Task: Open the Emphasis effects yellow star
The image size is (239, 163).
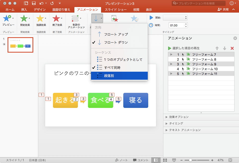Action: coord(40,18)
